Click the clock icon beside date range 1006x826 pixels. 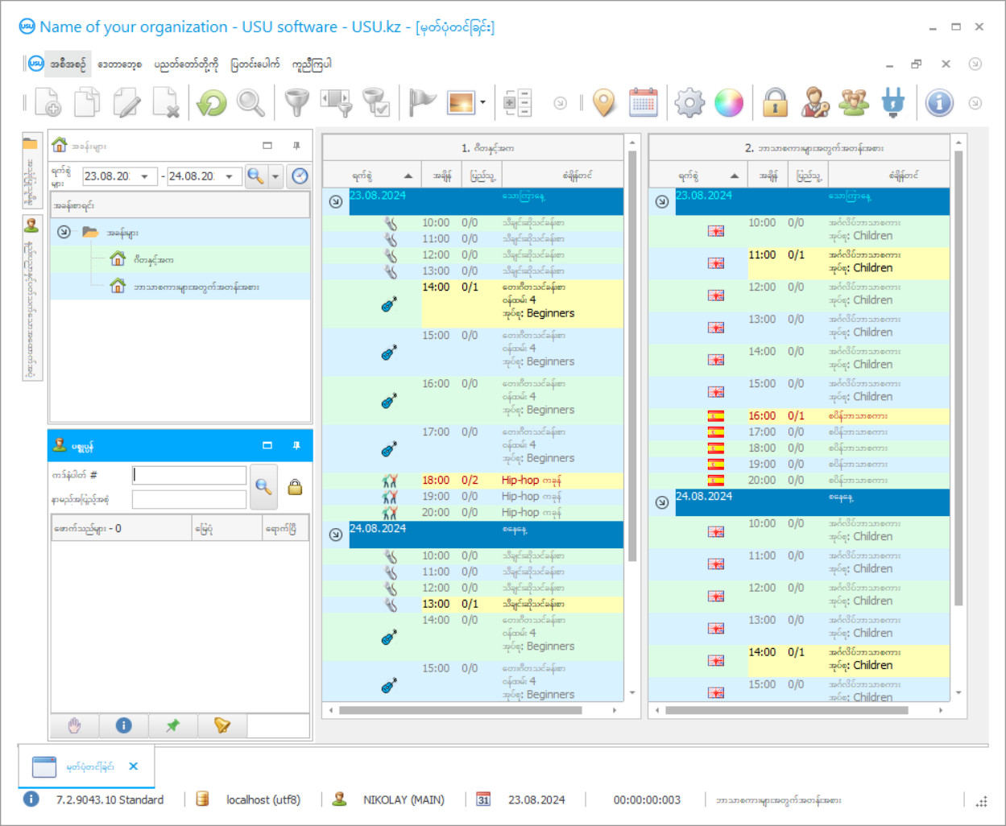click(x=300, y=176)
